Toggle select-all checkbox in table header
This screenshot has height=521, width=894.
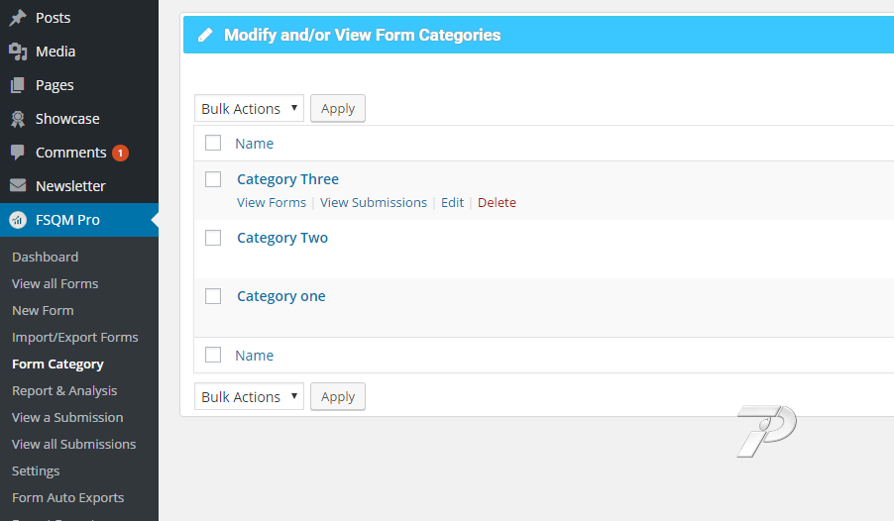pyautogui.click(x=213, y=143)
